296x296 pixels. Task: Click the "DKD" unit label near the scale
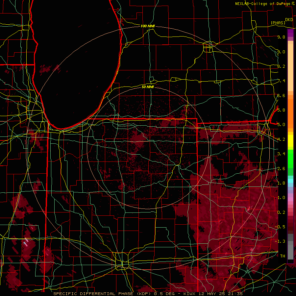289,20
